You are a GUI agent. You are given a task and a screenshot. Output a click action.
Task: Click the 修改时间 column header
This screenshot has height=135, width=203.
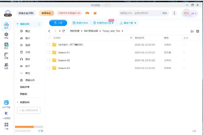pyautogui.click(x=139, y=38)
